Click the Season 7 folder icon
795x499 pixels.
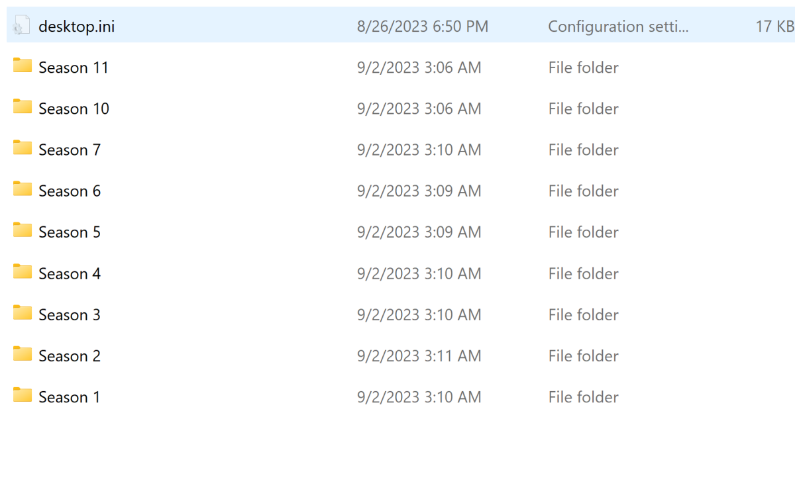[22, 148]
